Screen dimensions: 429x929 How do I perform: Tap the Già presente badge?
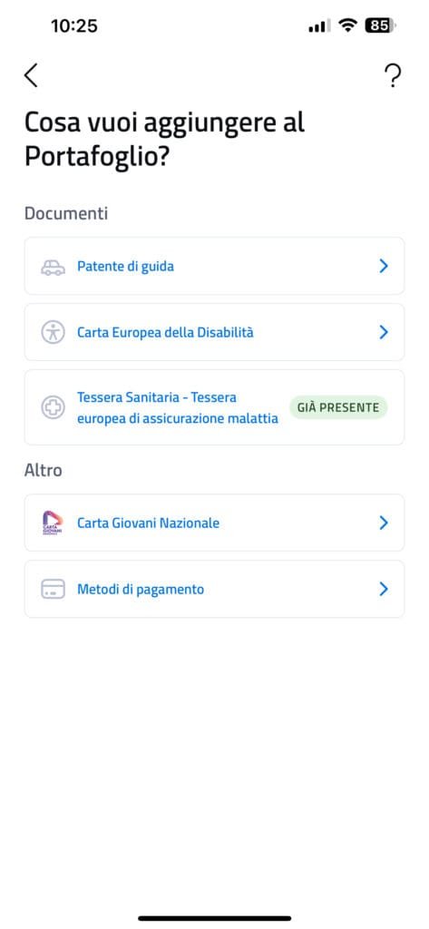[338, 407]
